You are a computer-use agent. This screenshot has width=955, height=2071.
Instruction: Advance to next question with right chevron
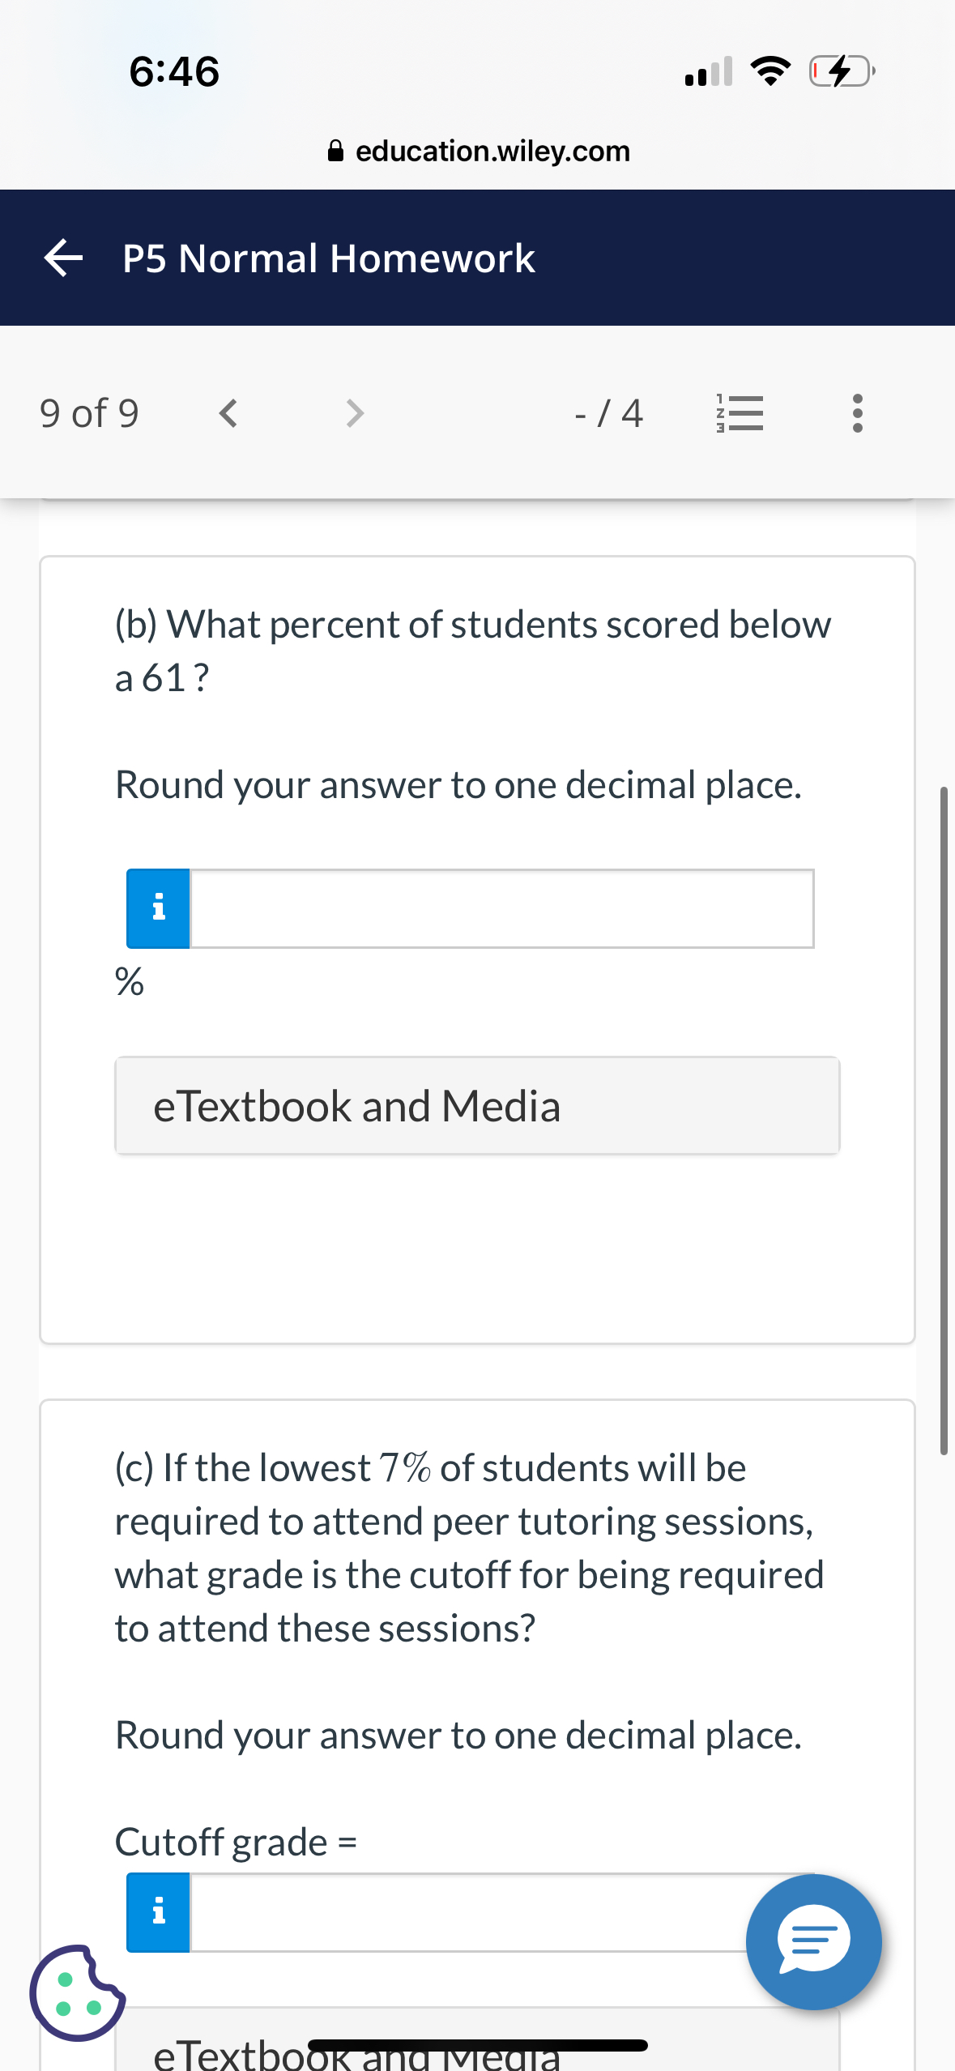point(354,414)
